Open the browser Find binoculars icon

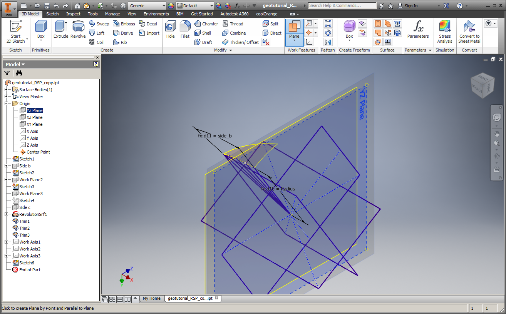click(19, 73)
